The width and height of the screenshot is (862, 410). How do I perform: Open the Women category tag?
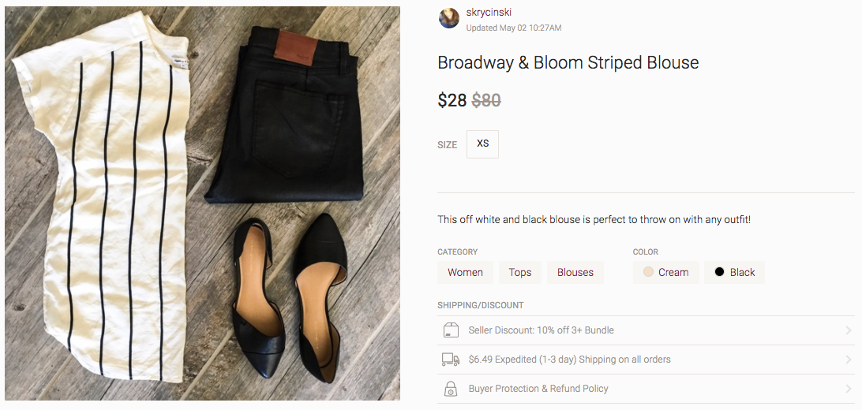point(465,272)
